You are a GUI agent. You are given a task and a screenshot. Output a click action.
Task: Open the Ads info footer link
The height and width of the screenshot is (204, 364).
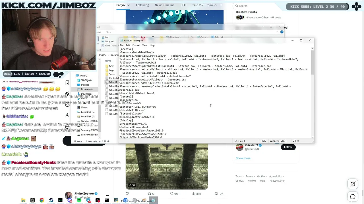tap(252, 181)
